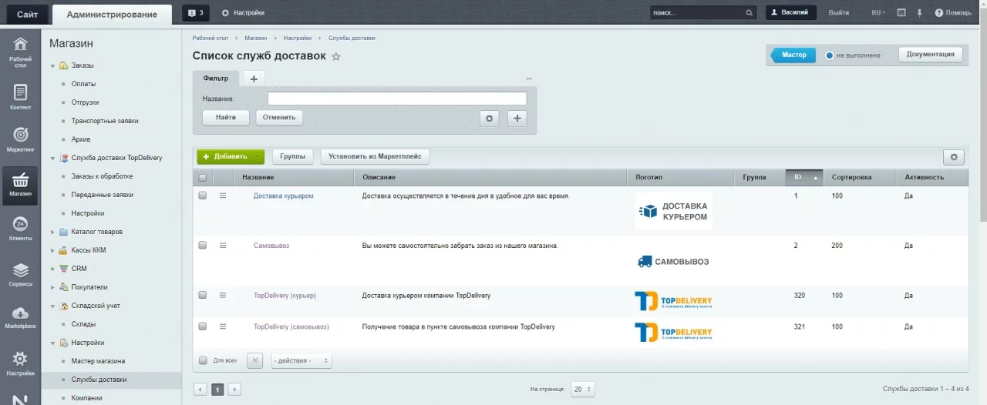Image resolution: width=987 pixels, height=405 pixels.
Task: Open Marketplace in the left sidebar
Action: [x=20, y=317]
